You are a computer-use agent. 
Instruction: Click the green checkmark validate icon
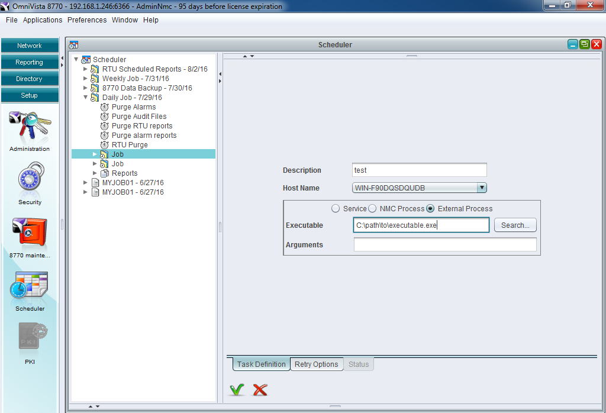(x=237, y=390)
